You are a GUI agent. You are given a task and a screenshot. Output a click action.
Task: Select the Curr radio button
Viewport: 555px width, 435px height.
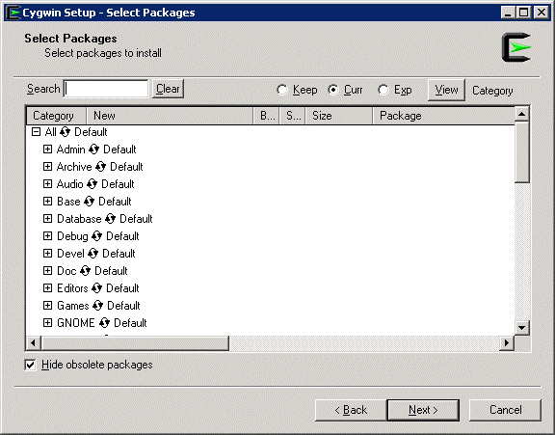tap(333, 90)
